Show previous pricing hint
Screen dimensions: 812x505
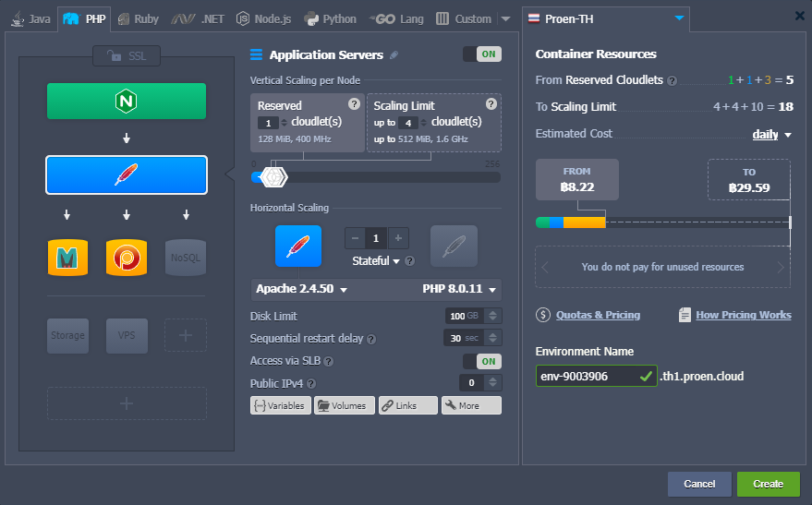pos(545,267)
